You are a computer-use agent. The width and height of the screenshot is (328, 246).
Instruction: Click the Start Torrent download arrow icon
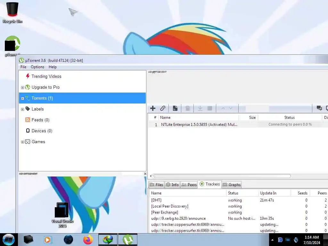coord(200,108)
